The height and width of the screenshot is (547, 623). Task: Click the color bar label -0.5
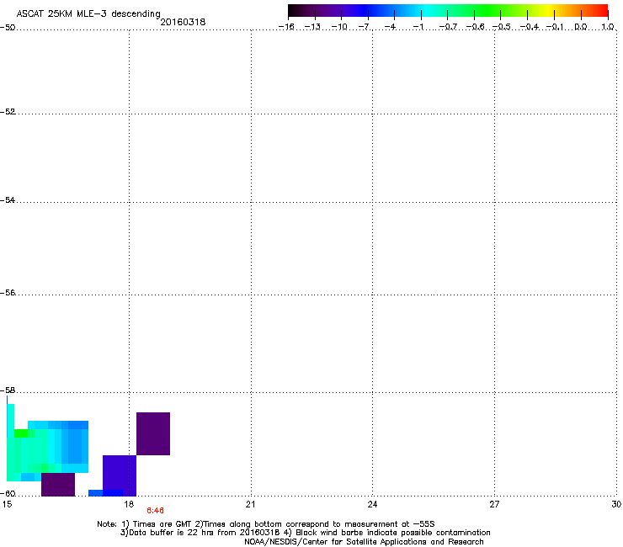502,27
